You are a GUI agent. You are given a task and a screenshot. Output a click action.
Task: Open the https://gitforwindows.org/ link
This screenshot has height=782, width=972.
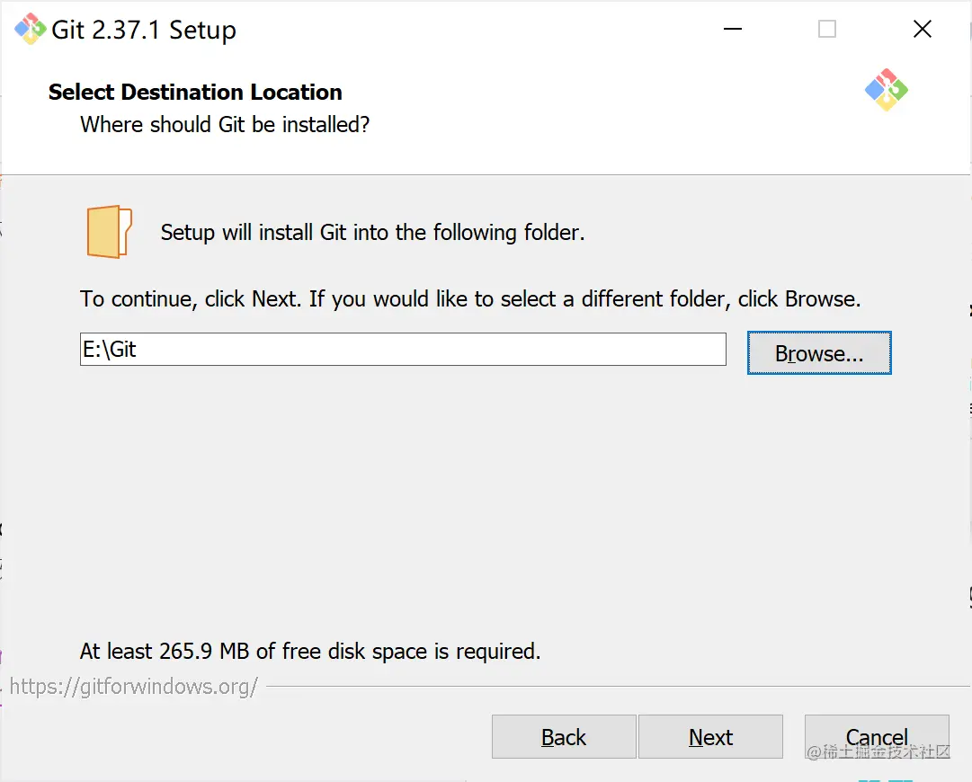click(134, 687)
